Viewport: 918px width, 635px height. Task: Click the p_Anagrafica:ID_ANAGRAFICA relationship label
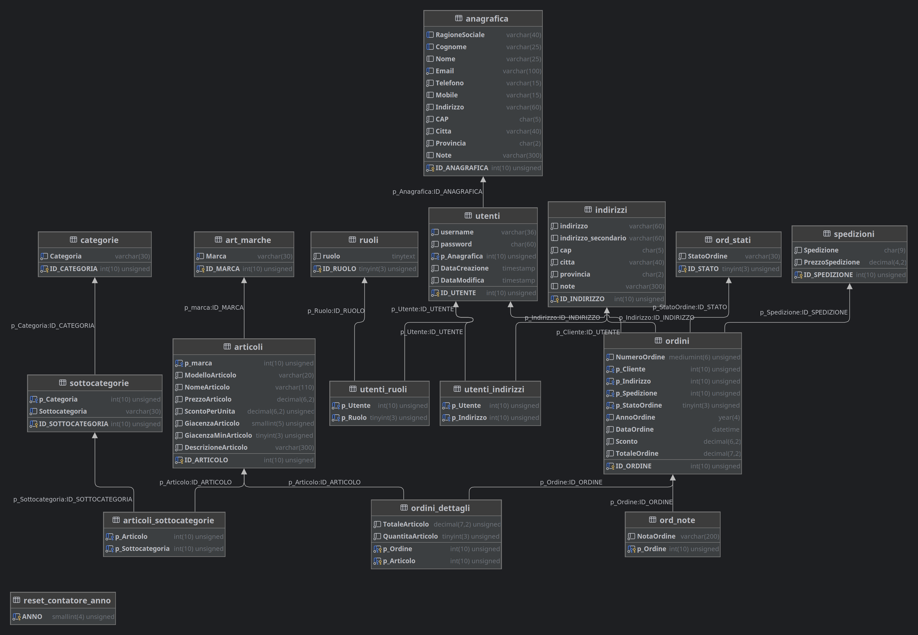437,192
